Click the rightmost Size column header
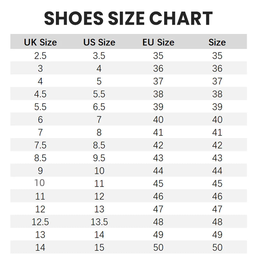The image size is (257, 257). [x=217, y=42]
